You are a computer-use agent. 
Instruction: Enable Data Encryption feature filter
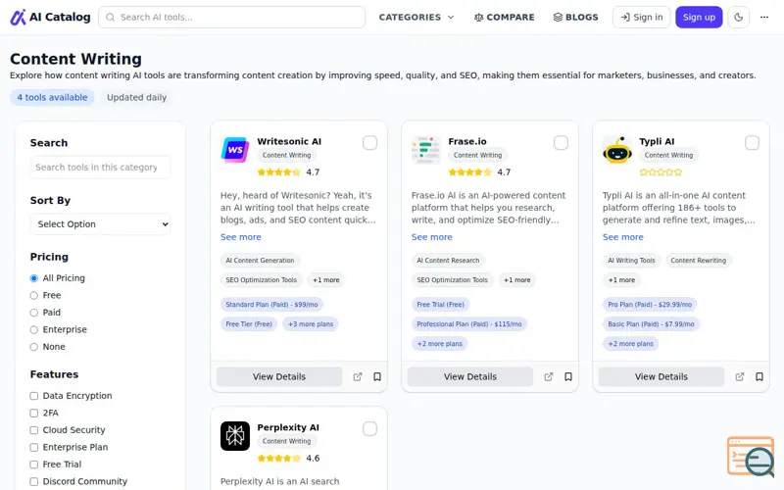[34, 396]
